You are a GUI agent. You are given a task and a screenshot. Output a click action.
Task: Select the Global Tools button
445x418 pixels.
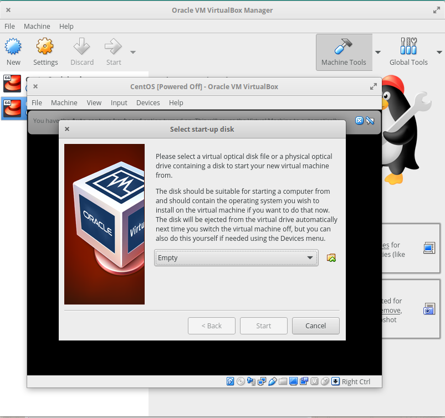(408, 52)
